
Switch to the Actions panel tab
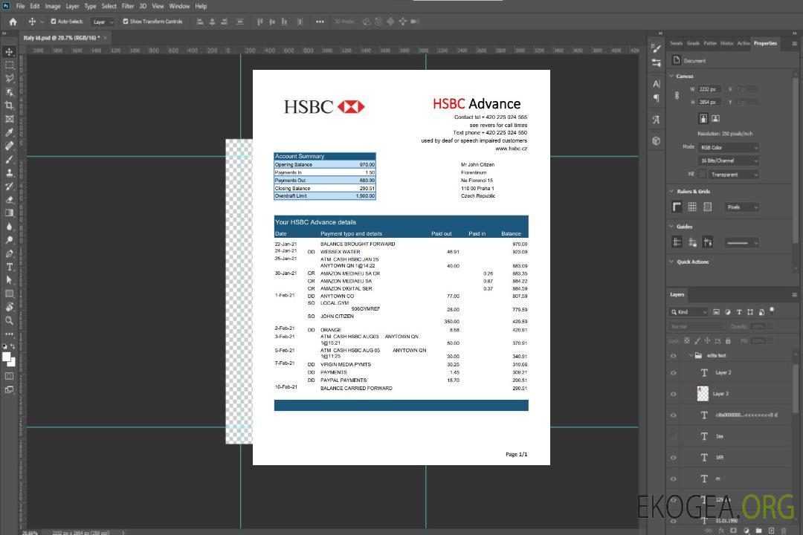click(x=743, y=44)
